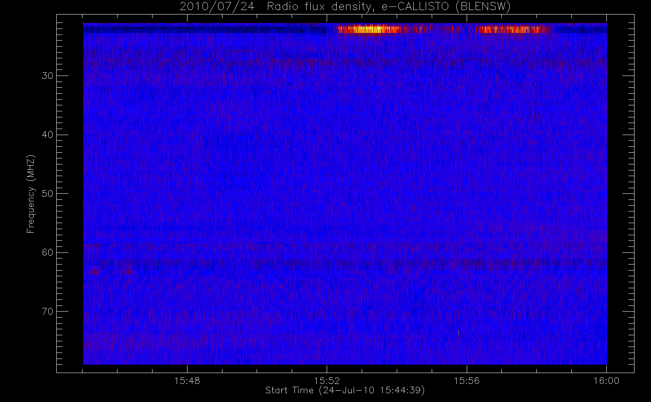The width and height of the screenshot is (651, 402).
Task: Click the 60 MHz frequency tick label
Action: (48, 252)
